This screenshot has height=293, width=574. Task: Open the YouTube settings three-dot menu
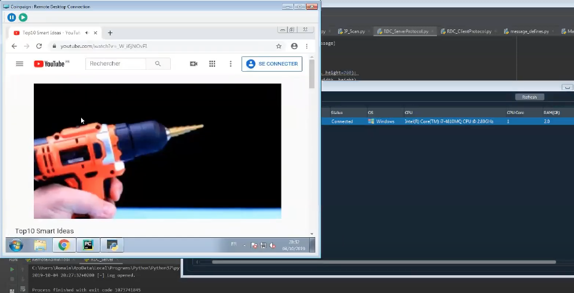click(230, 64)
